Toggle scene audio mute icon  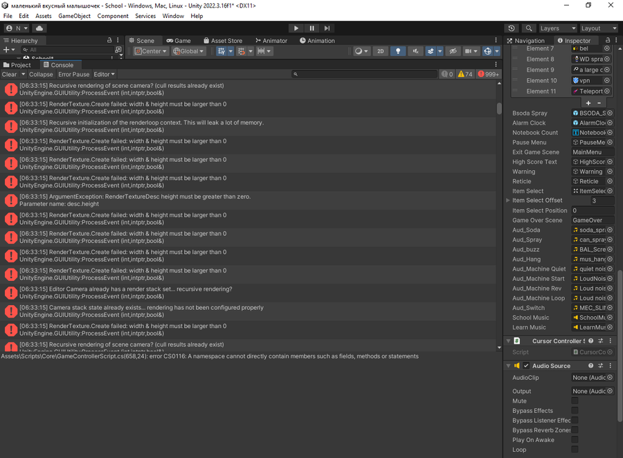click(415, 51)
